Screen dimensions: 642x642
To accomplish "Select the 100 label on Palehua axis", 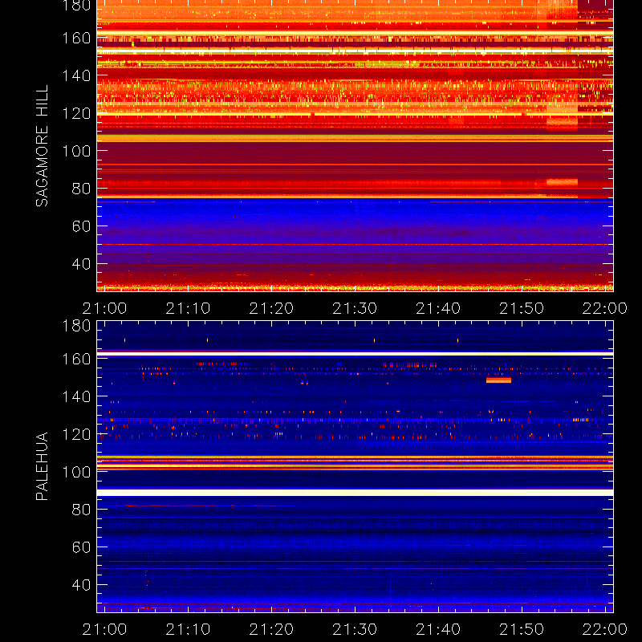I will click(76, 472).
